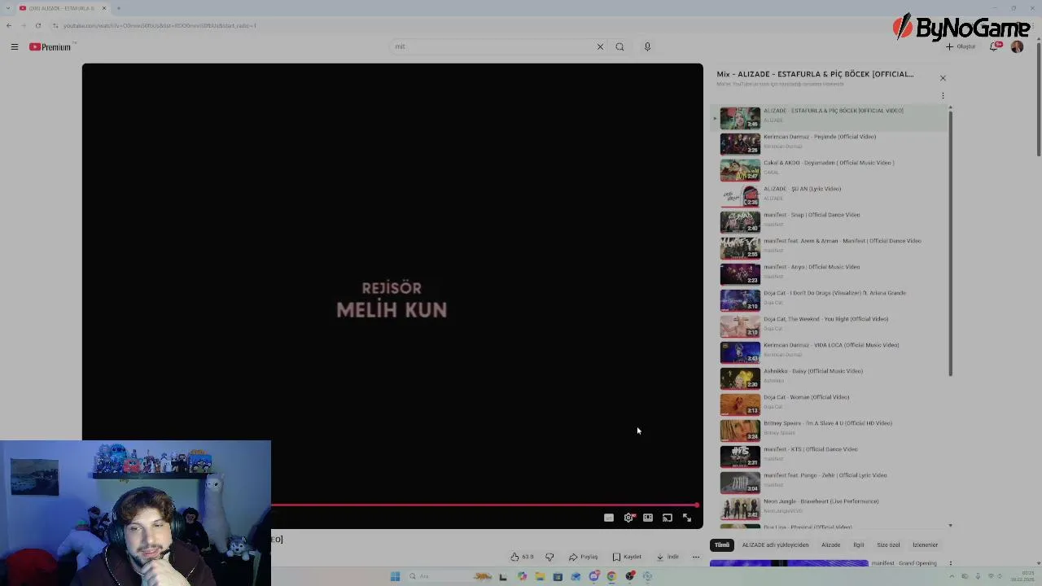Enter fullscreen in the video player
This screenshot has height=586, width=1042.
pos(686,518)
